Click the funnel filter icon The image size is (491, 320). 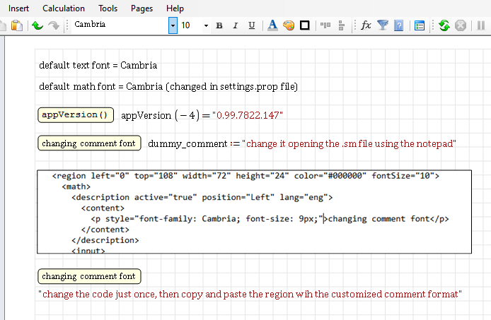pos(383,25)
